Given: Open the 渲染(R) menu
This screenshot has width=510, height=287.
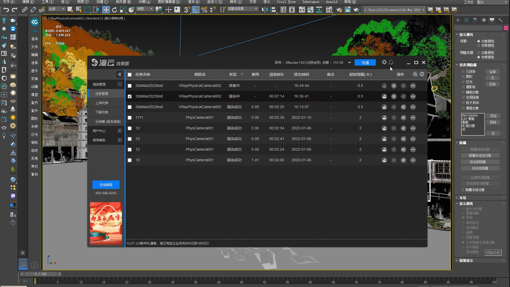Looking at the screenshot, I should click(x=193, y=2).
